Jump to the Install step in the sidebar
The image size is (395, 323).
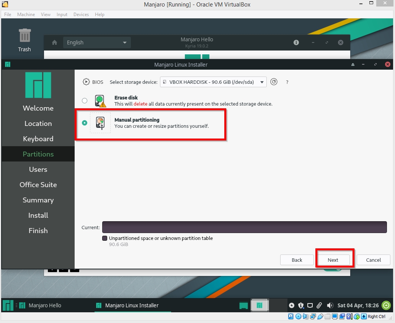[38, 215]
